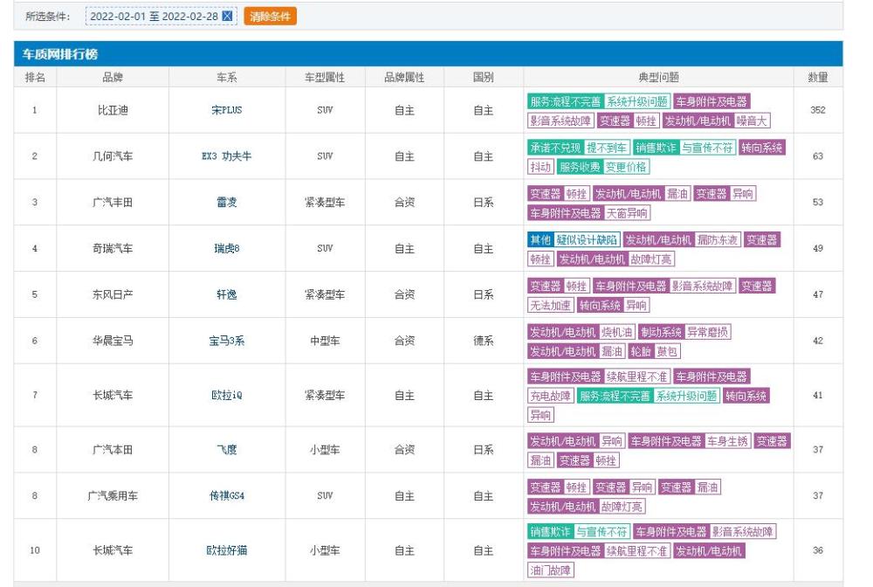Open the 飞度 series link
The width and height of the screenshot is (873, 587).
coord(227,450)
